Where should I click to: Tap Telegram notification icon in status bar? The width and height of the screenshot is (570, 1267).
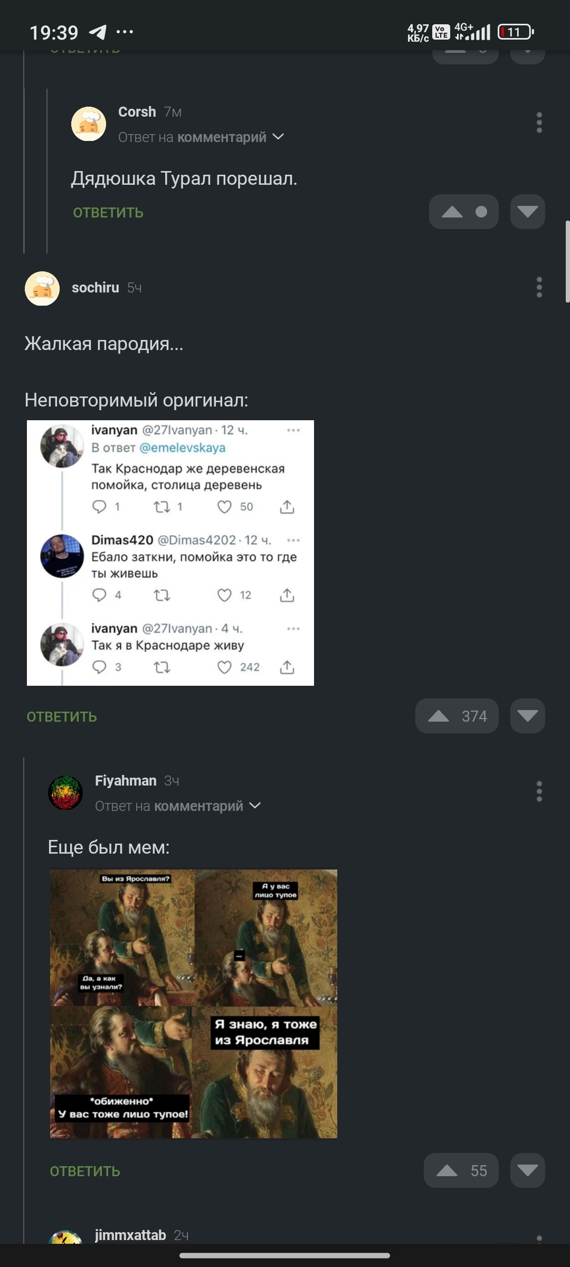pos(98,32)
